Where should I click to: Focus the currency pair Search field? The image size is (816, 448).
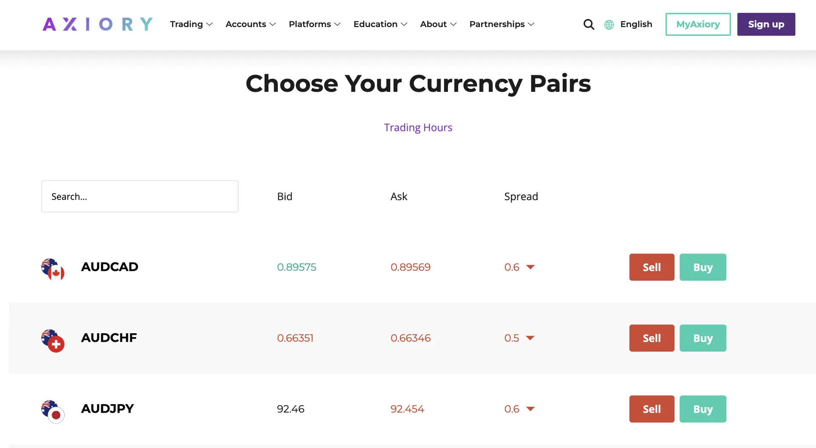click(139, 196)
